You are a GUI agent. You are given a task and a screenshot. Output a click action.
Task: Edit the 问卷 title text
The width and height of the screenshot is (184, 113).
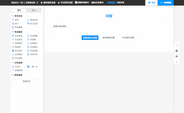point(109,16)
